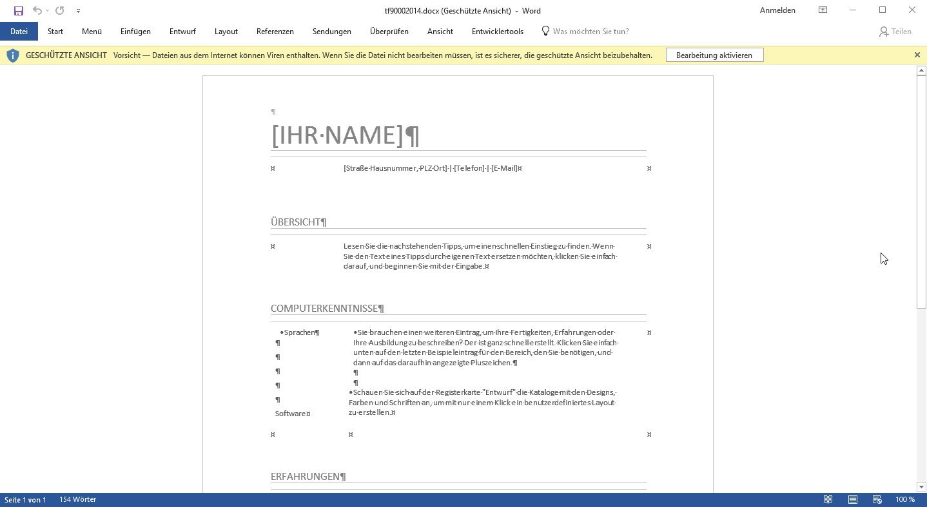927x507 pixels.
Task: Open the Menü tab
Action: [92, 31]
